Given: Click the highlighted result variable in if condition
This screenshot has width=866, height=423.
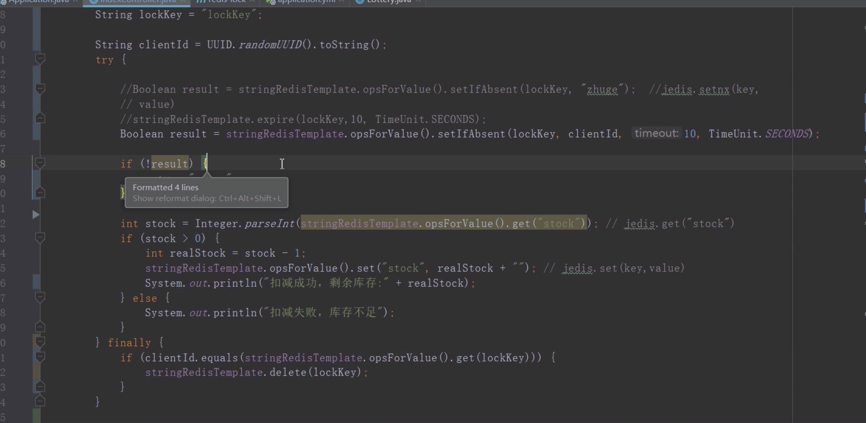Looking at the screenshot, I should pos(169,164).
